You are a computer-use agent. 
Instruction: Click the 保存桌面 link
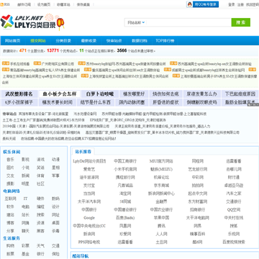pos(83,4)
